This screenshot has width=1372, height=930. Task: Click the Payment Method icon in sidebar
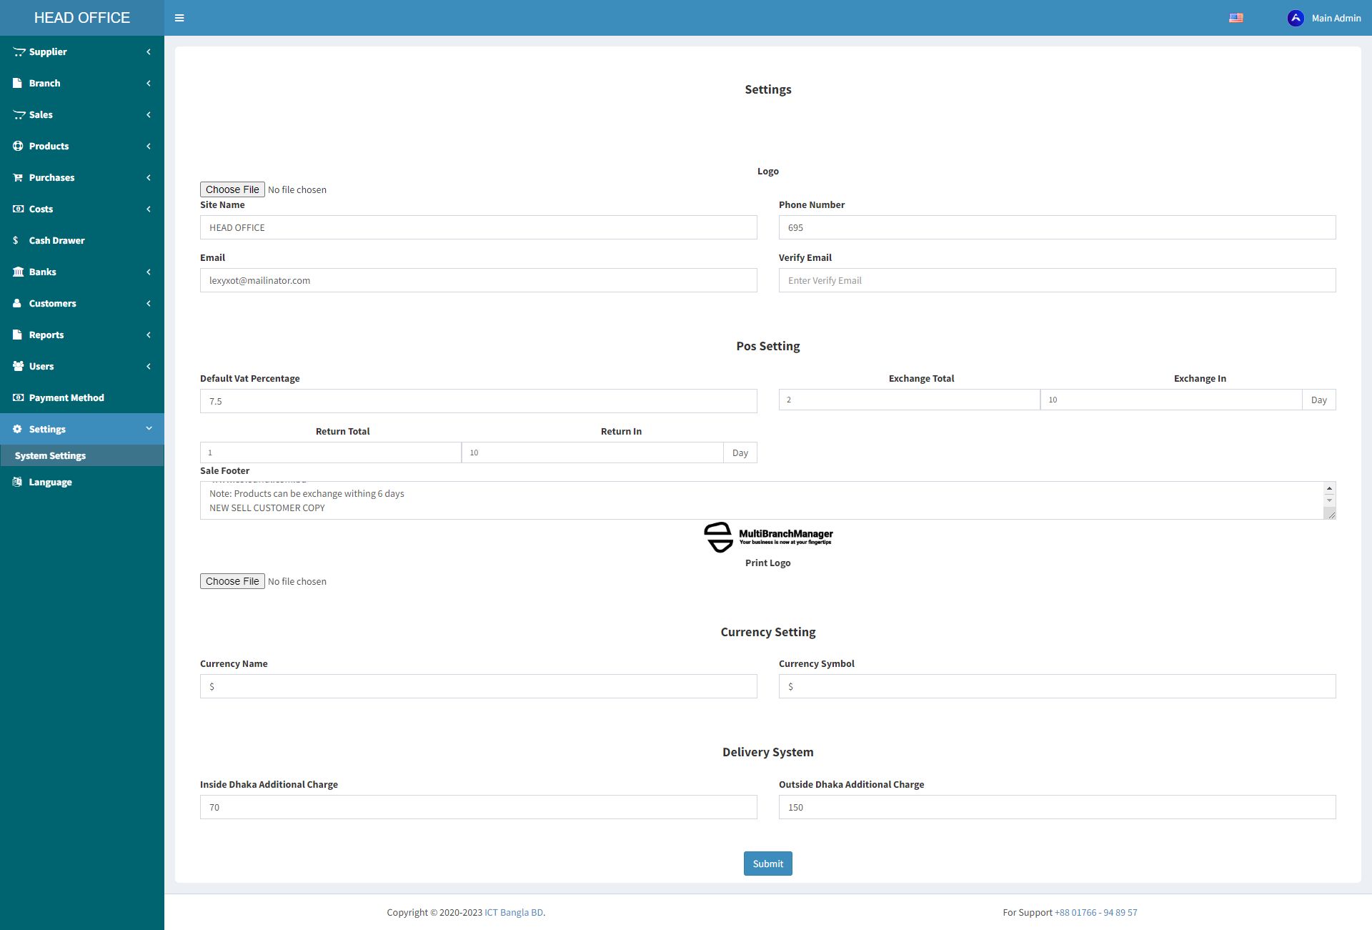pyautogui.click(x=18, y=397)
